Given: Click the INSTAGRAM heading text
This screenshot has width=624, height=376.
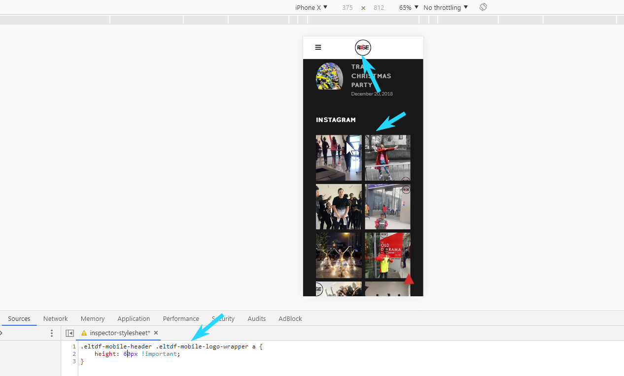Looking at the screenshot, I should coord(336,120).
